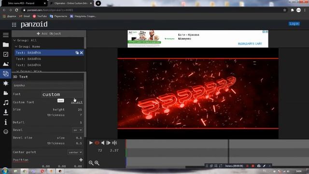309x174 pixels.
Task: Open the ad link ВІДВІДАЙТЕ САЙТ
Action: [x=250, y=43]
